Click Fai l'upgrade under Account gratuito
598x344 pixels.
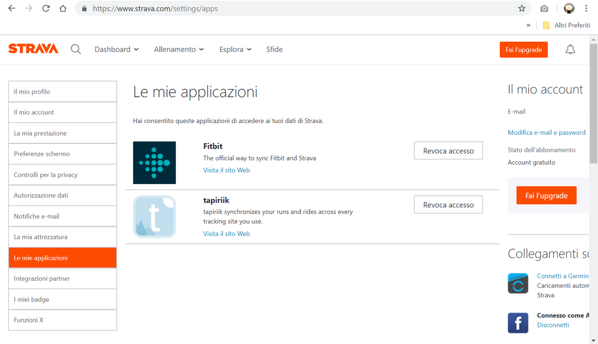pyautogui.click(x=546, y=196)
